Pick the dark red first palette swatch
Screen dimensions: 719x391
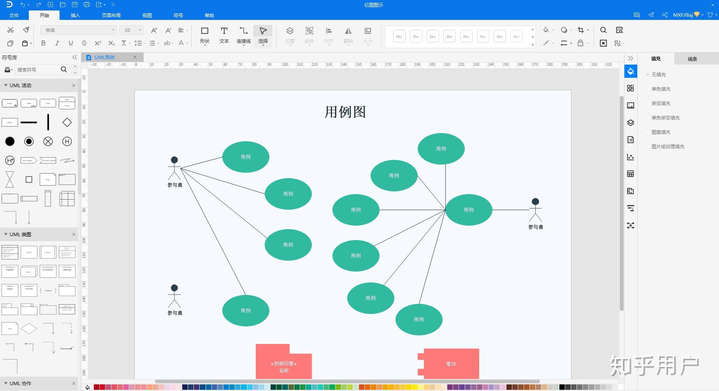click(x=97, y=387)
